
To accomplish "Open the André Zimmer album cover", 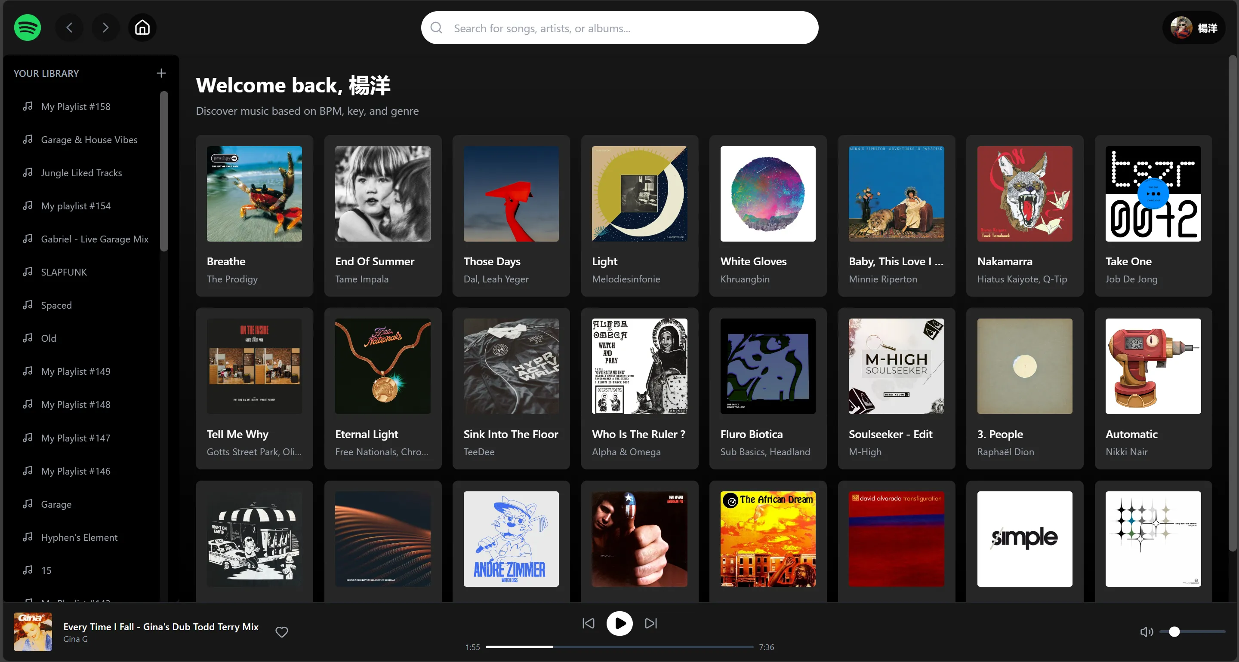I will pos(511,539).
